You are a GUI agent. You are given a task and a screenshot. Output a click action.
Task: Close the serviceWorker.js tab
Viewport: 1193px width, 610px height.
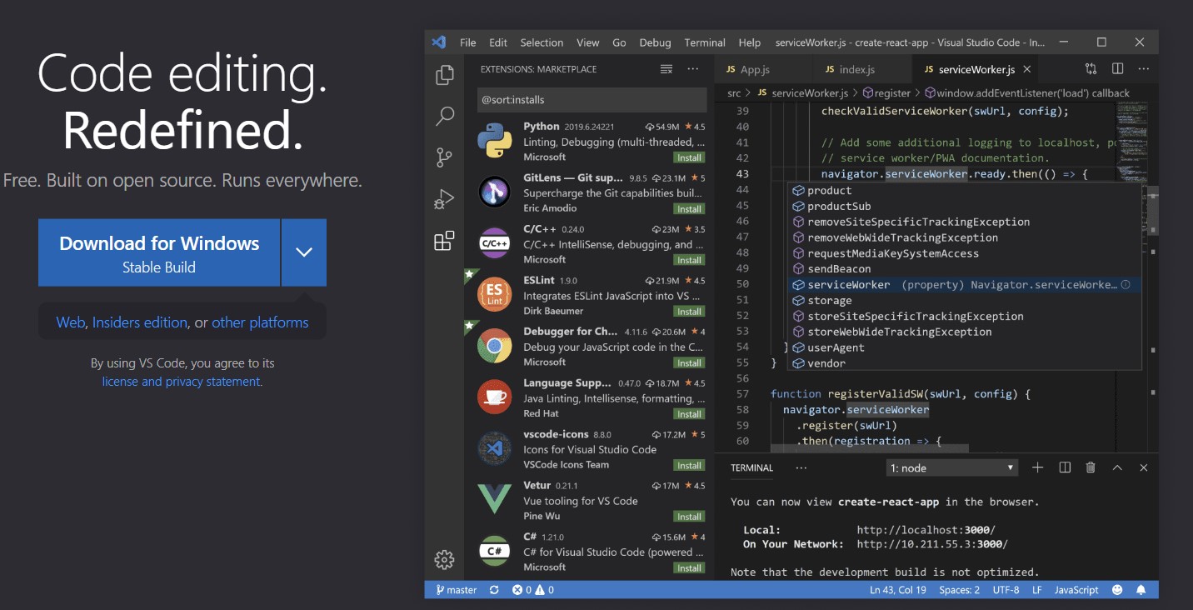coord(1027,69)
